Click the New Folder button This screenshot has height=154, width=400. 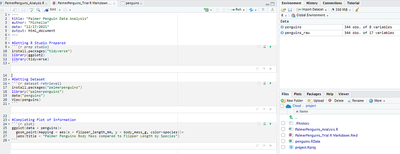coord(292,101)
